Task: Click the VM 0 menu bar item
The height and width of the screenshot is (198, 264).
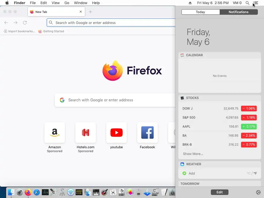Action: pos(237,3)
